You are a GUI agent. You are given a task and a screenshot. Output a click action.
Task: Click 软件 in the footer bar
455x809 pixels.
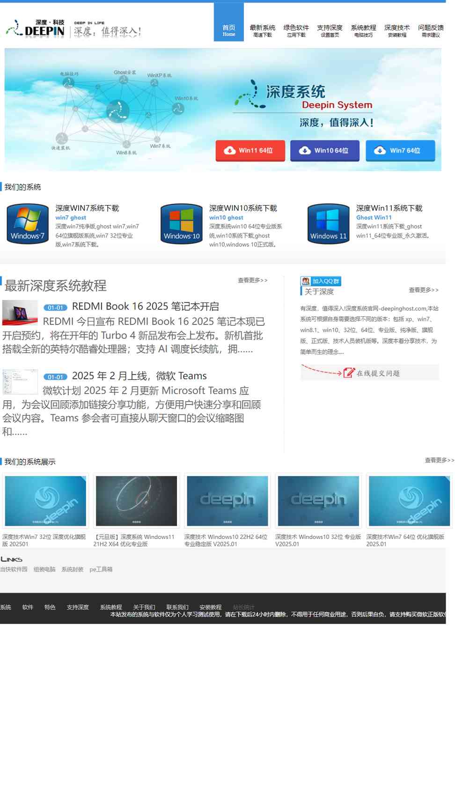[28, 607]
